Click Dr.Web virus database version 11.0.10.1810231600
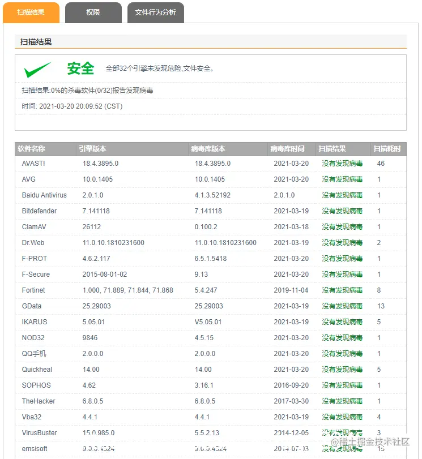Viewport: 422px width, 459px height. pyautogui.click(x=225, y=242)
